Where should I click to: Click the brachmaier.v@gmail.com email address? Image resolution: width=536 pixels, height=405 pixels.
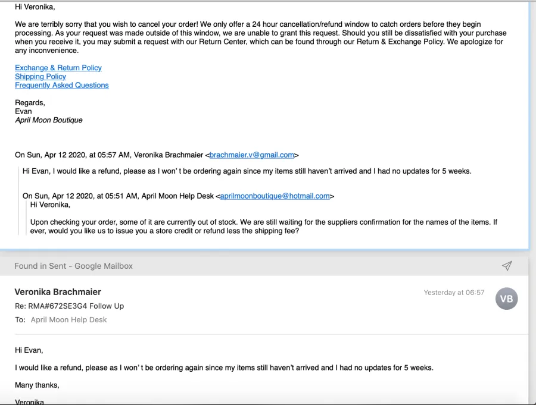point(251,155)
